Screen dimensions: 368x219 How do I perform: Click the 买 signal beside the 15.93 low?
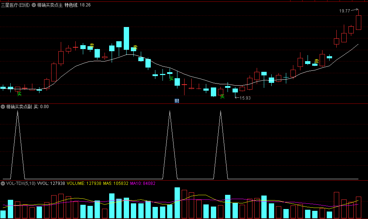click(x=222, y=96)
